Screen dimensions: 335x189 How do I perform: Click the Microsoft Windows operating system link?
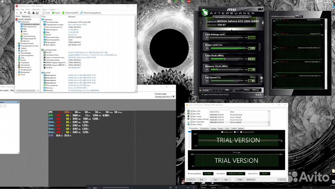77,25
